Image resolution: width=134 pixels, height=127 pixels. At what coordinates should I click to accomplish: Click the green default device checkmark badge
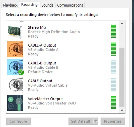pyautogui.click(x=21, y=72)
